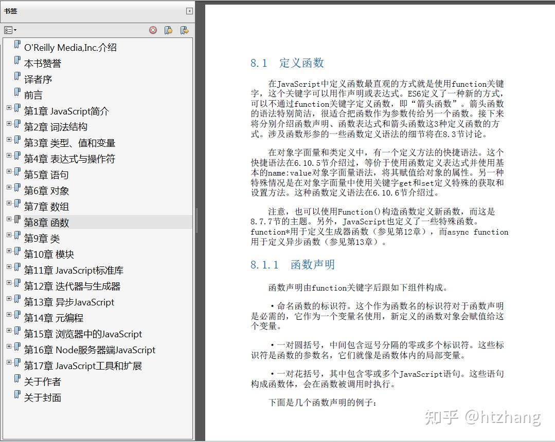Viewport: 555px width, 442px height.
Task: Expand 第17章 JavaScript工具和扩展
Action: (9, 362)
